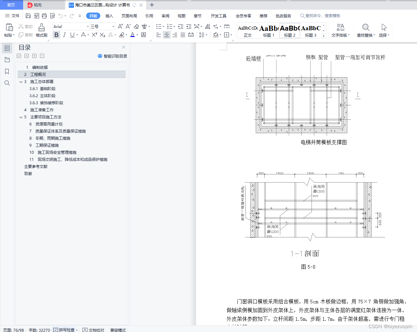417x332 pixels.
Task: Apply the 正文 body style
Action: 248,31
